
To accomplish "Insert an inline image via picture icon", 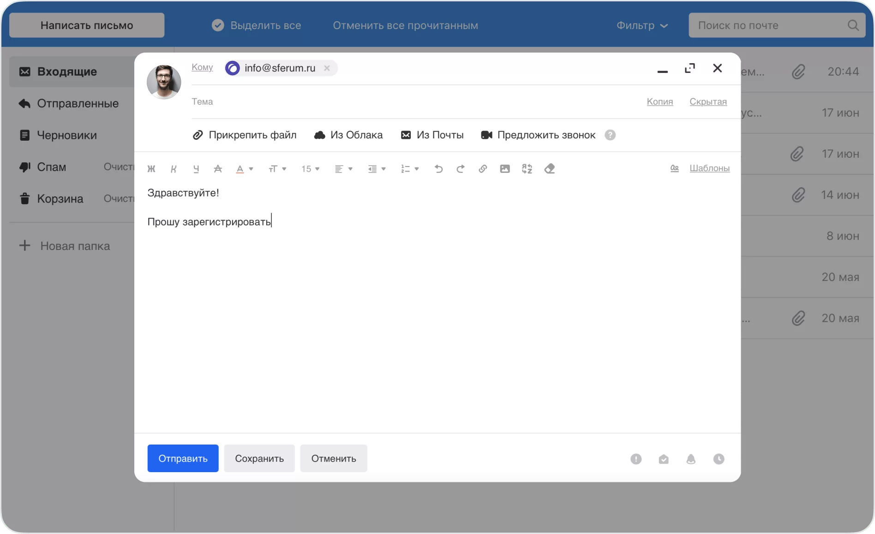I will tap(505, 169).
